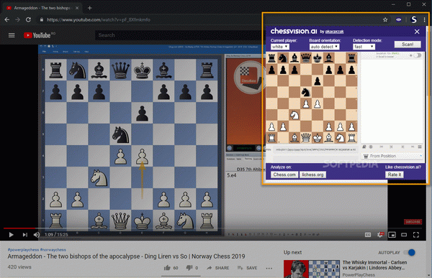Viewport: 432px width, 278px height.
Task: Toggle closed captions CC button
Action: 368,235
